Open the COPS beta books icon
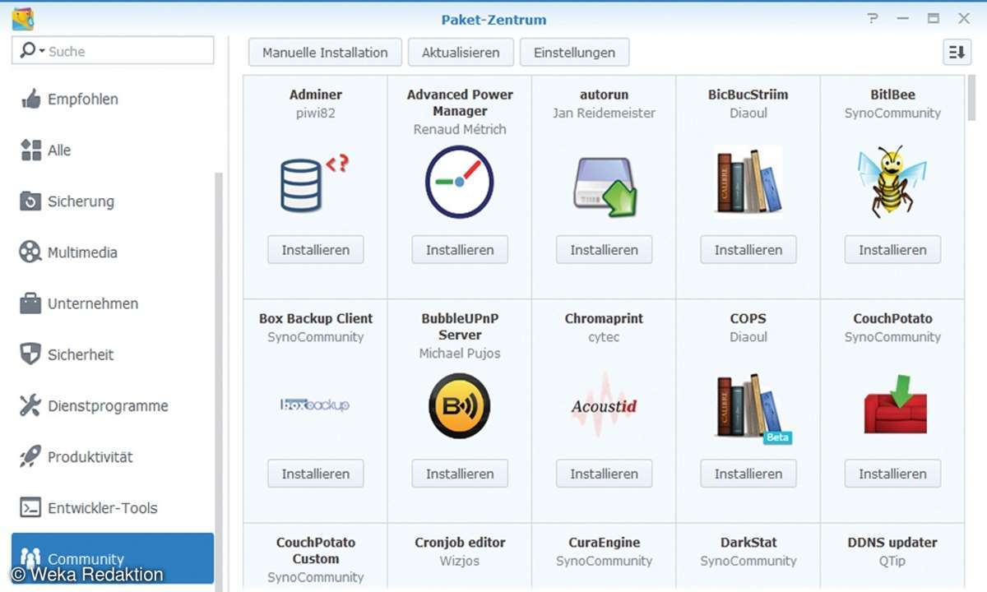 tap(752, 409)
